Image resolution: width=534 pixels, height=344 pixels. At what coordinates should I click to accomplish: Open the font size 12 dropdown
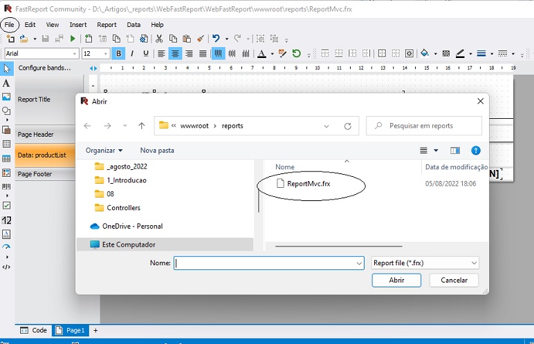[x=105, y=53]
